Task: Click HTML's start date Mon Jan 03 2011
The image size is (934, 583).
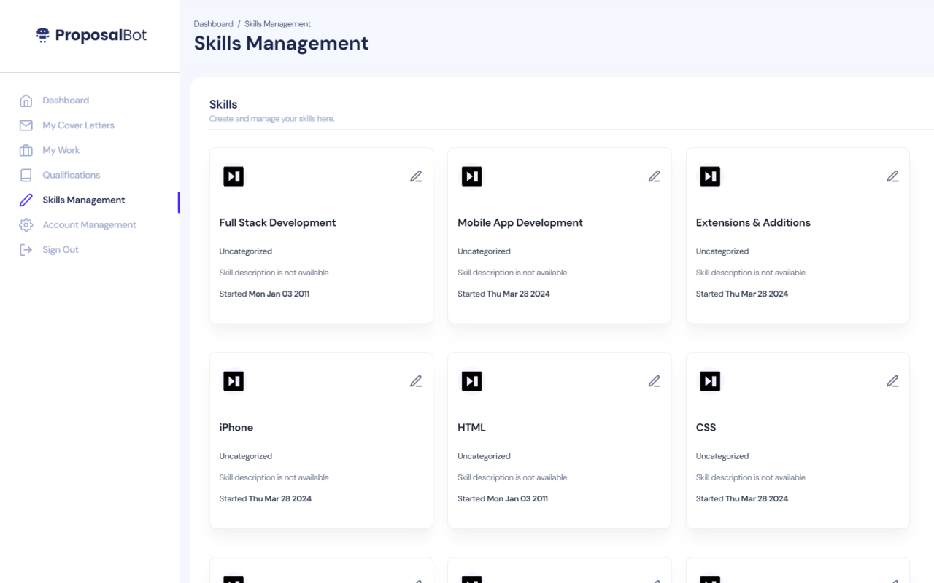Action: 517,499
